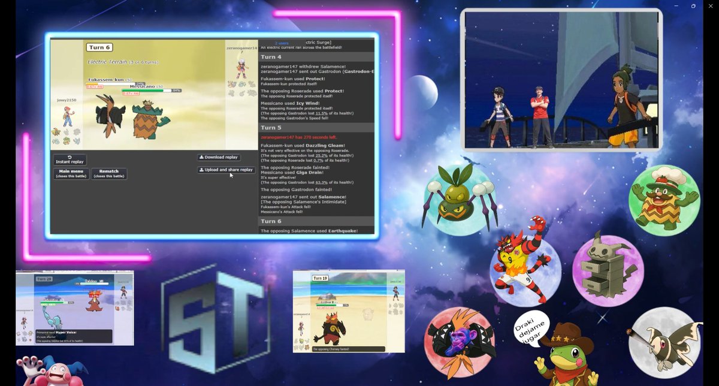Screen dimensions: 719x386
Task: Click the Araquanid bubble in the overlay
Action: [x=460, y=199]
